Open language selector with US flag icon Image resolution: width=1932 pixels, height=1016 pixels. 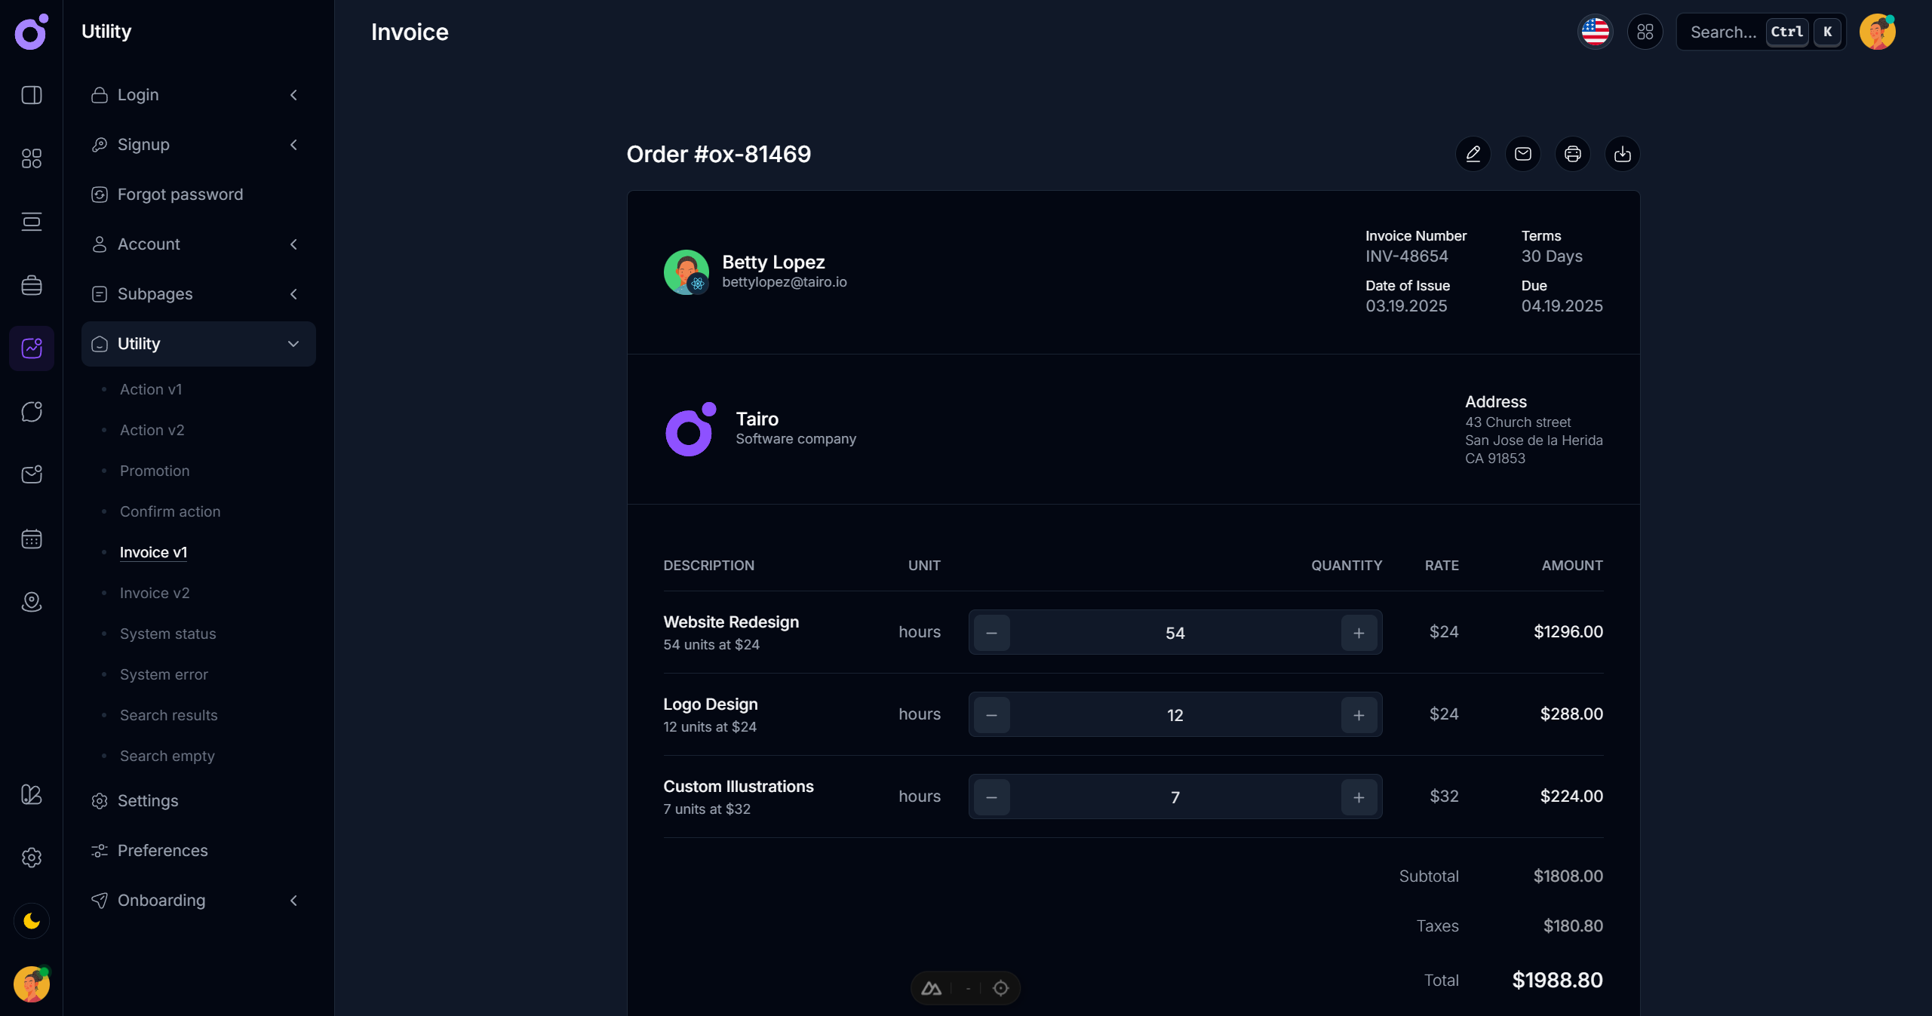click(1595, 32)
